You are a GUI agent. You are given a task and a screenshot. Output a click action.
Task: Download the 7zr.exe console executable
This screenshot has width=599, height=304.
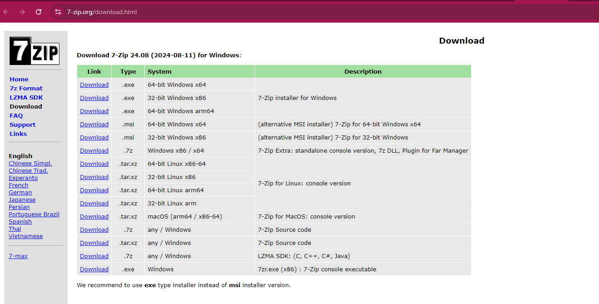(x=94, y=269)
